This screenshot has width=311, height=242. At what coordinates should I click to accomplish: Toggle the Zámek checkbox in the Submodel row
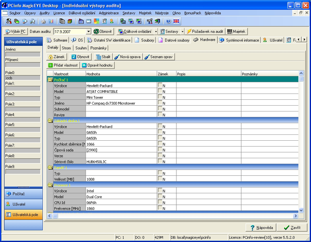[160, 109]
